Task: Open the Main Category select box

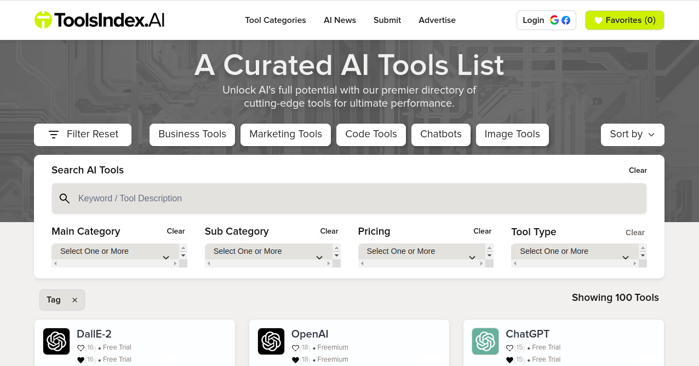Action: tap(115, 252)
